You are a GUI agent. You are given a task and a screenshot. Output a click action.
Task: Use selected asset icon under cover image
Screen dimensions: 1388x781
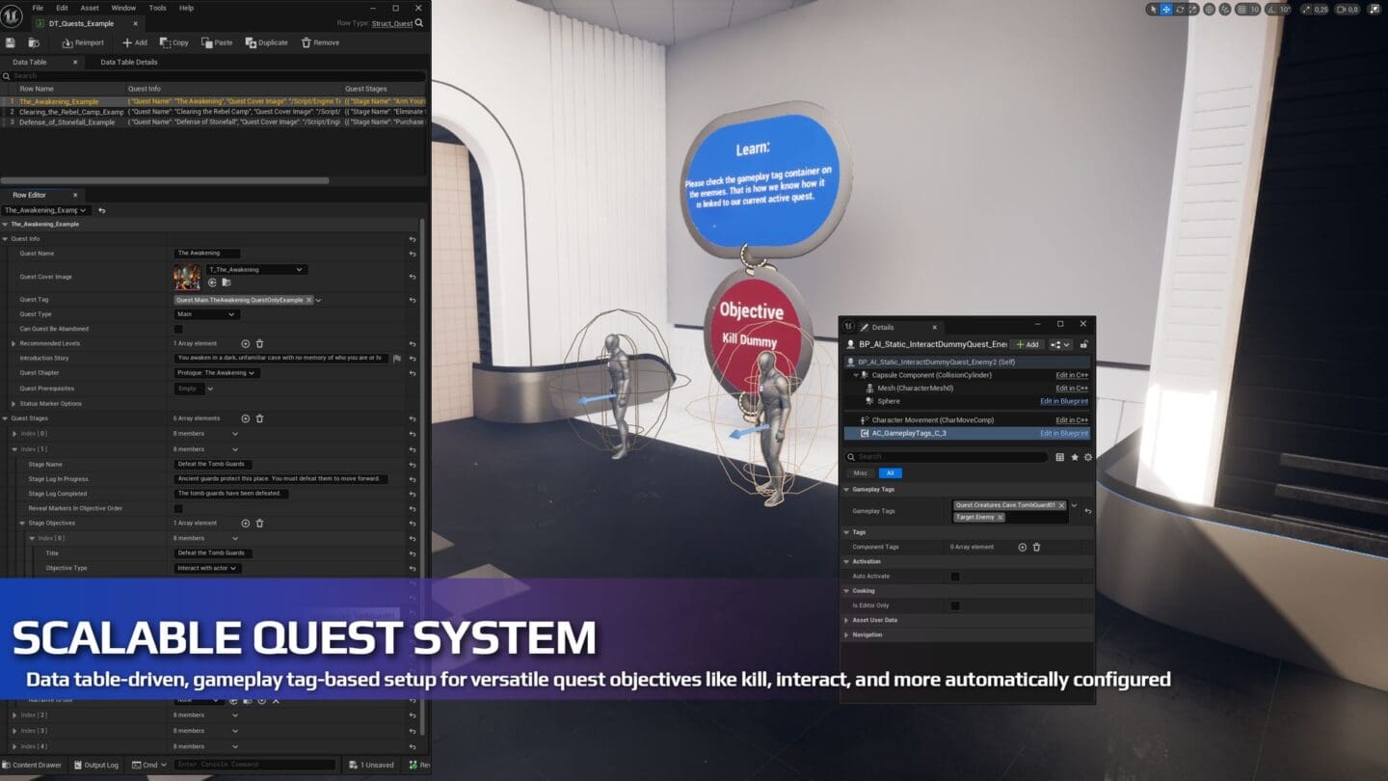(x=212, y=283)
